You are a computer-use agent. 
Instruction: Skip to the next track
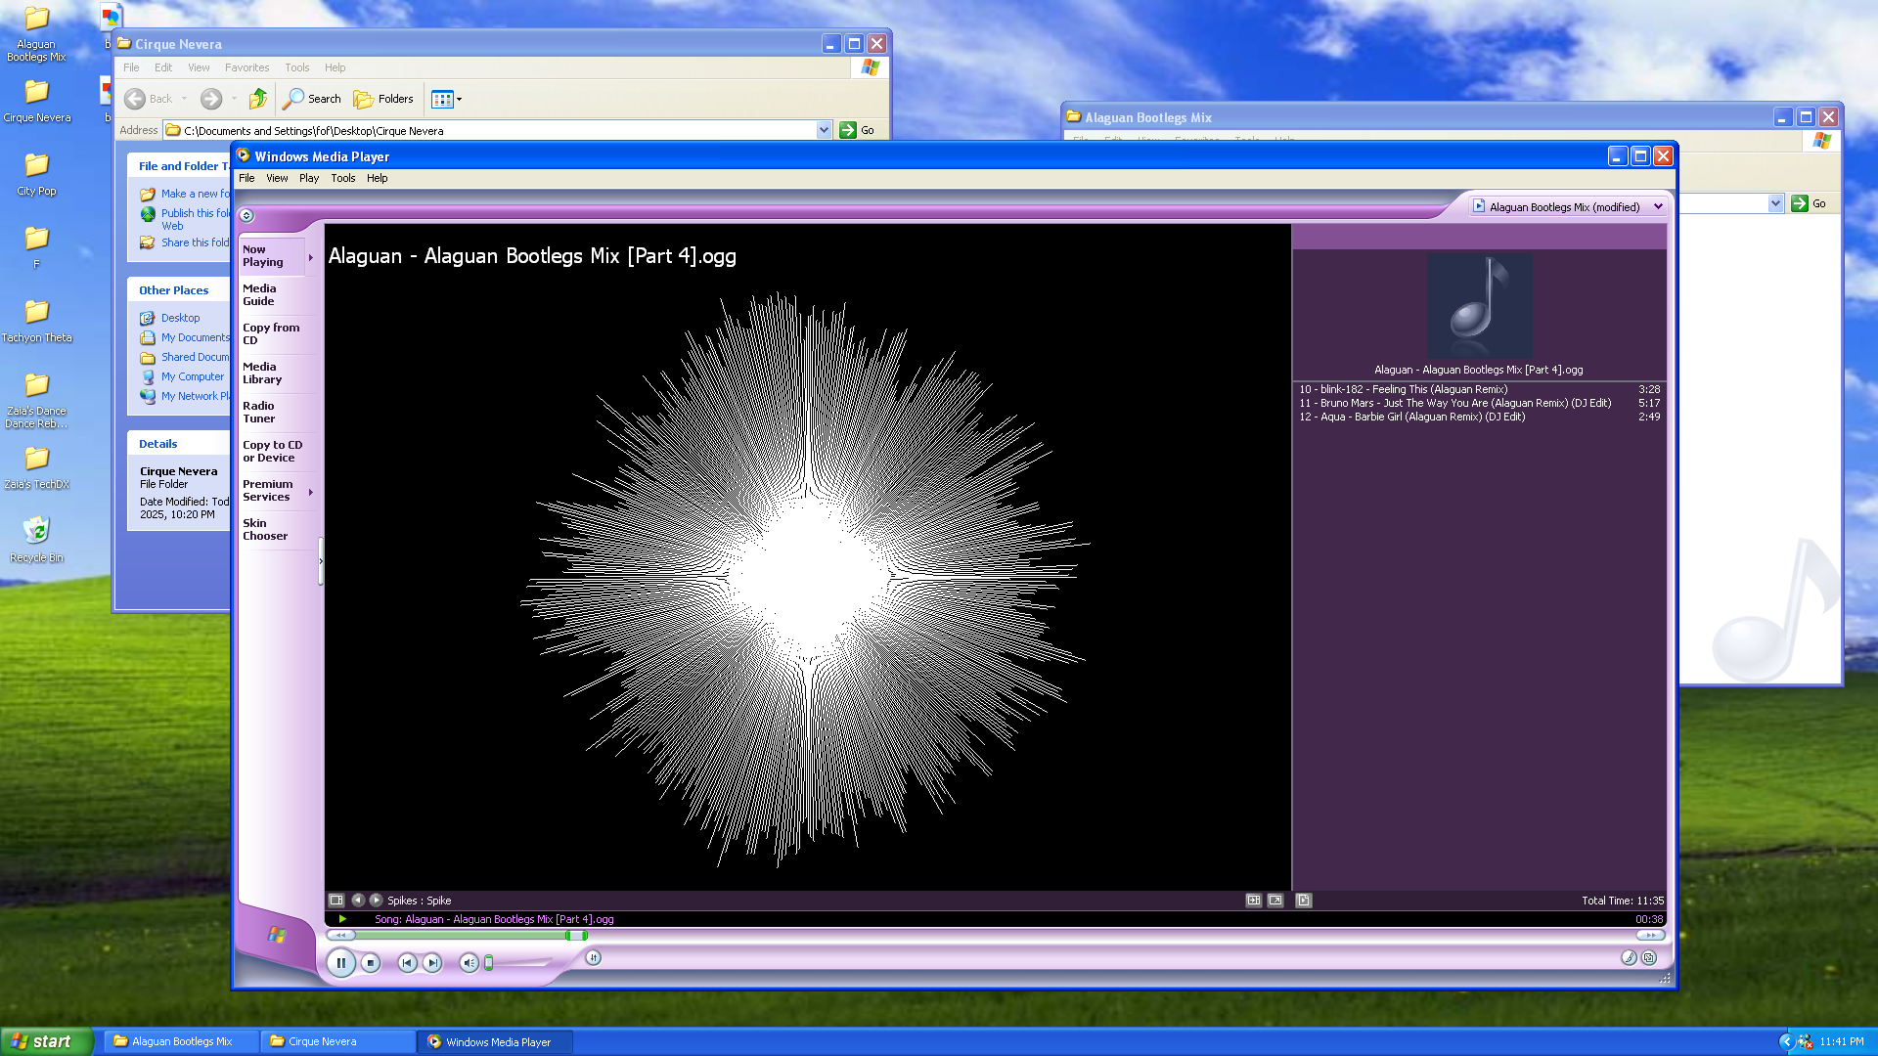(432, 963)
